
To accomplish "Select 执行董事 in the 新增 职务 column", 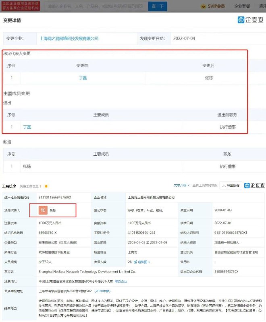I will point(228,166).
